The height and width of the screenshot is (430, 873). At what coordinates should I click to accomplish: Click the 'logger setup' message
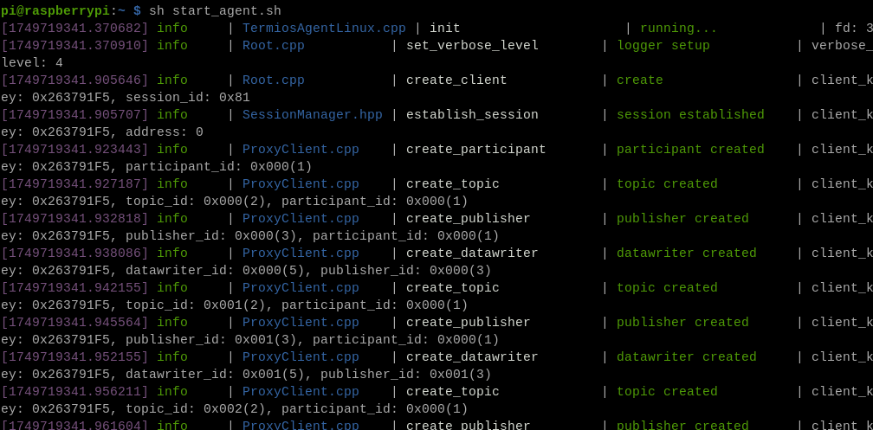[x=663, y=46]
